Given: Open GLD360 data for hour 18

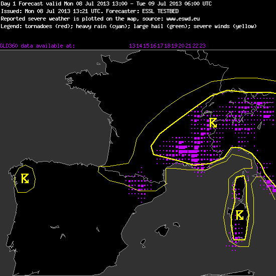Looking at the screenshot, I should pos(168,46).
